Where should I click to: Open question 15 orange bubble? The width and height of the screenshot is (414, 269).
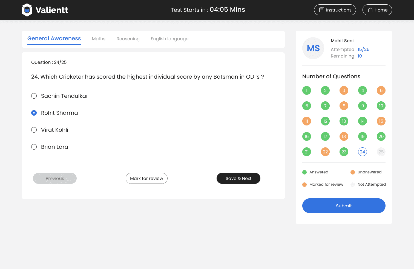381,121
